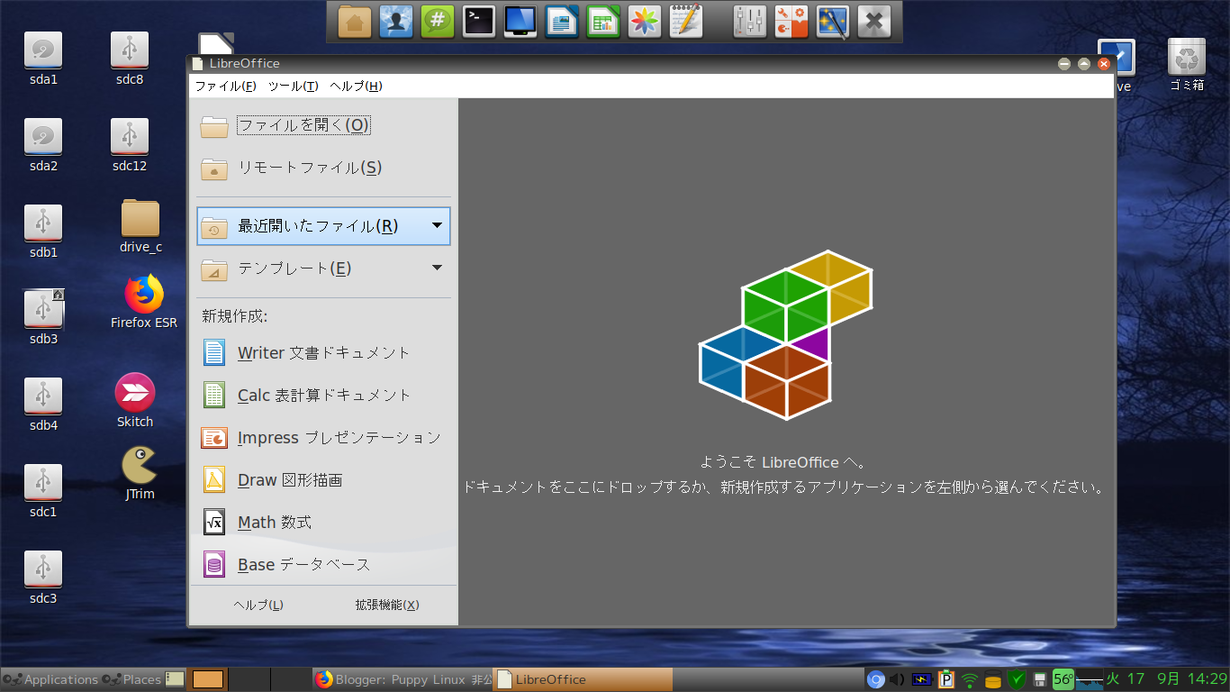Click the 56° temperature indicator
This screenshot has height=692, width=1230.
(1063, 679)
